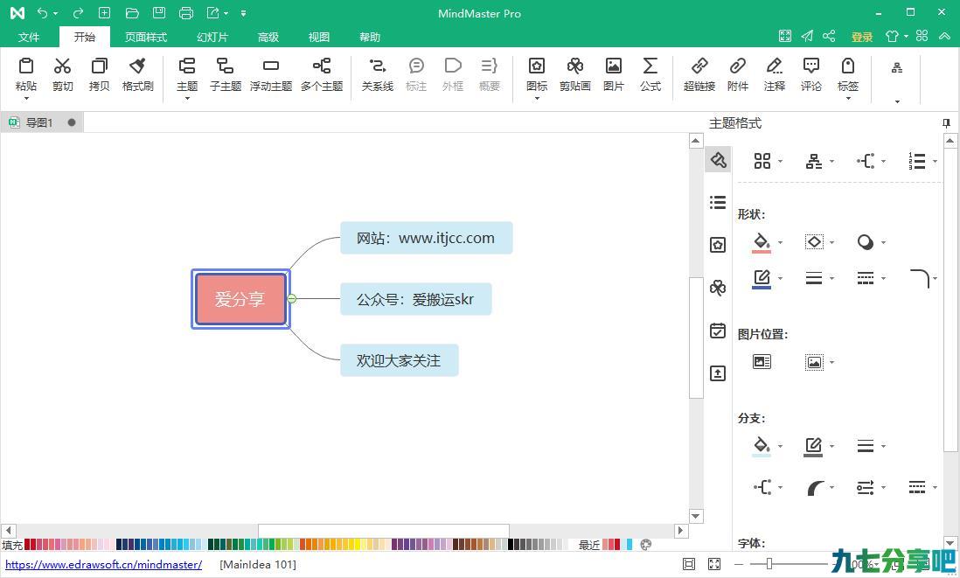Switch to Slideshow (幻灯片) tab
Image resolution: width=960 pixels, height=578 pixels.
click(212, 38)
